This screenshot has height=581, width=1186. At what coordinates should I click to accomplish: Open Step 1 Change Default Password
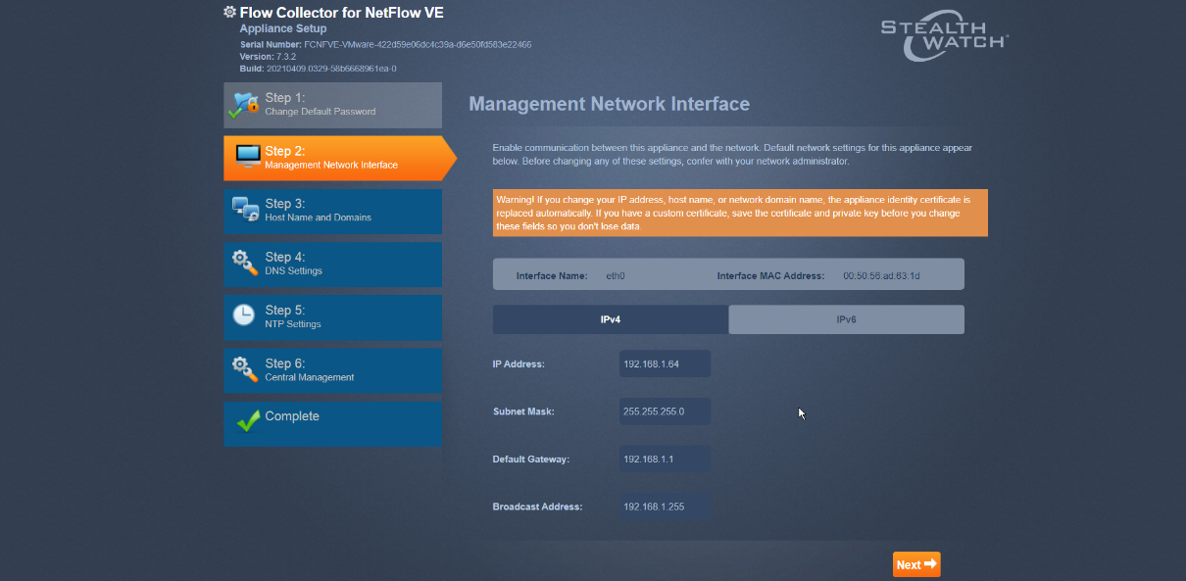pyautogui.click(x=332, y=105)
